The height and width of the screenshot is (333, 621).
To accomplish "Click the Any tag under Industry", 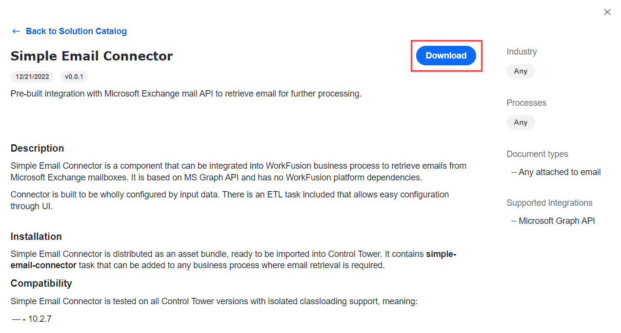I will pos(521,71).
